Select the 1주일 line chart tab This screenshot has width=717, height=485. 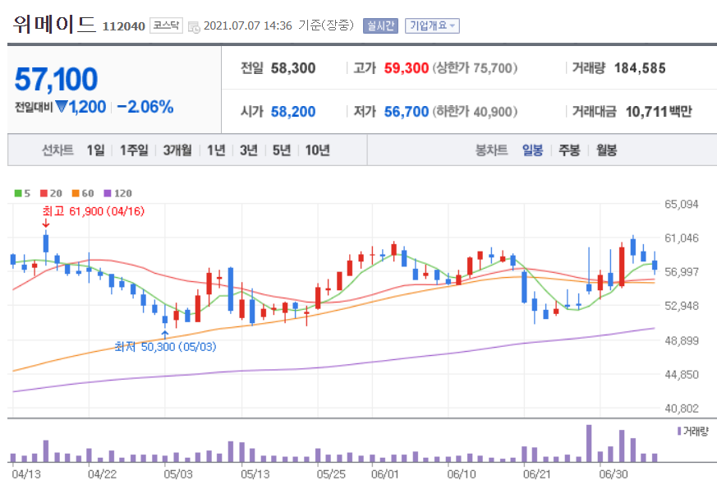coord(134,150)
